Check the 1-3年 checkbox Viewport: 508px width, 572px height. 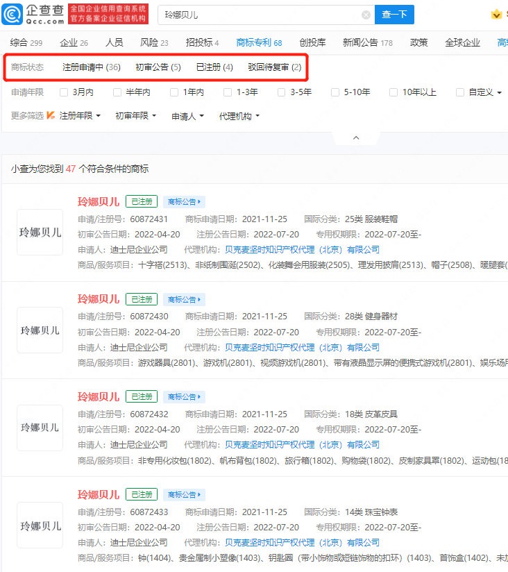228,92
